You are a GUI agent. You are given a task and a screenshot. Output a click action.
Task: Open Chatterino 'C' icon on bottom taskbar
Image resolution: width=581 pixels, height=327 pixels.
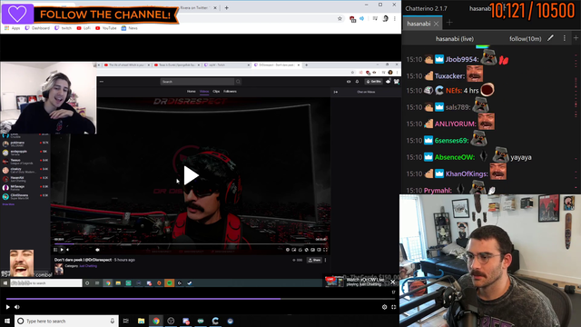[215, 321]
